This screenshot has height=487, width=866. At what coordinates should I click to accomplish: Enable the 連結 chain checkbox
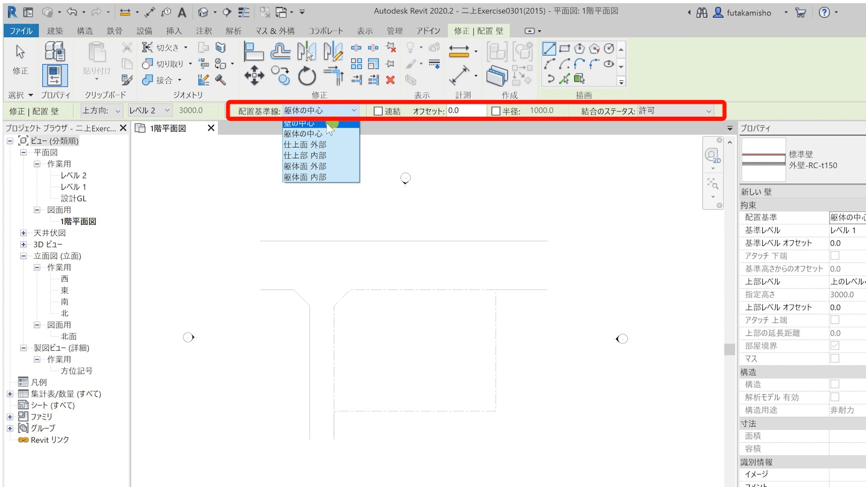(378, 111)
